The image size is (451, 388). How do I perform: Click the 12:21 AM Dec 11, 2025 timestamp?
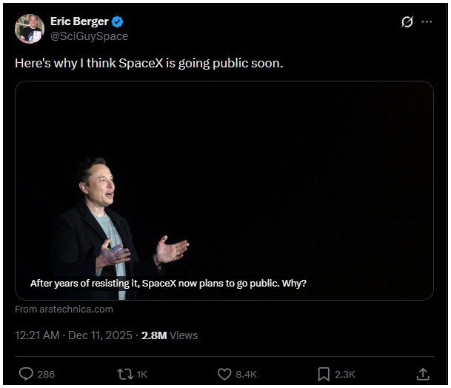point(73,335)
